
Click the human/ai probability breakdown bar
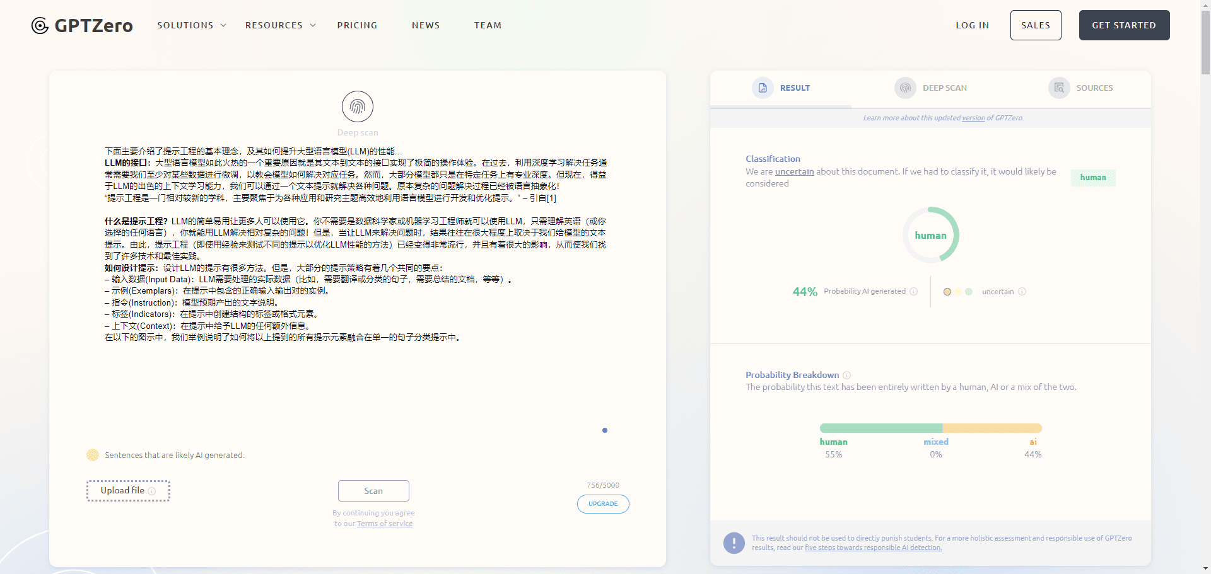pyautogui.click(x=930, y=428)
